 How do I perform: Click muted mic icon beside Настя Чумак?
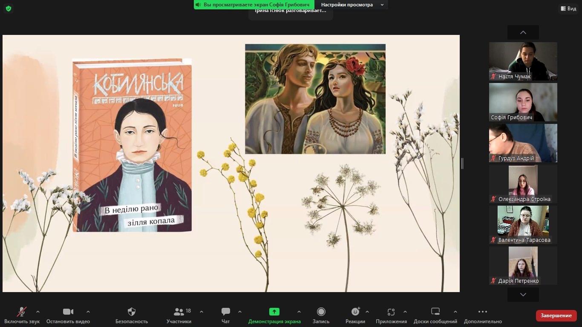tap(494, 77)
